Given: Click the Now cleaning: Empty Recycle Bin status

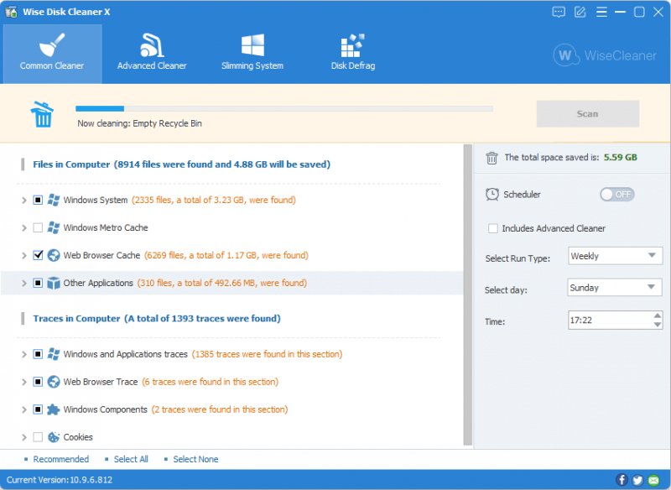Looking at the screenshot, I should (139, 123).
